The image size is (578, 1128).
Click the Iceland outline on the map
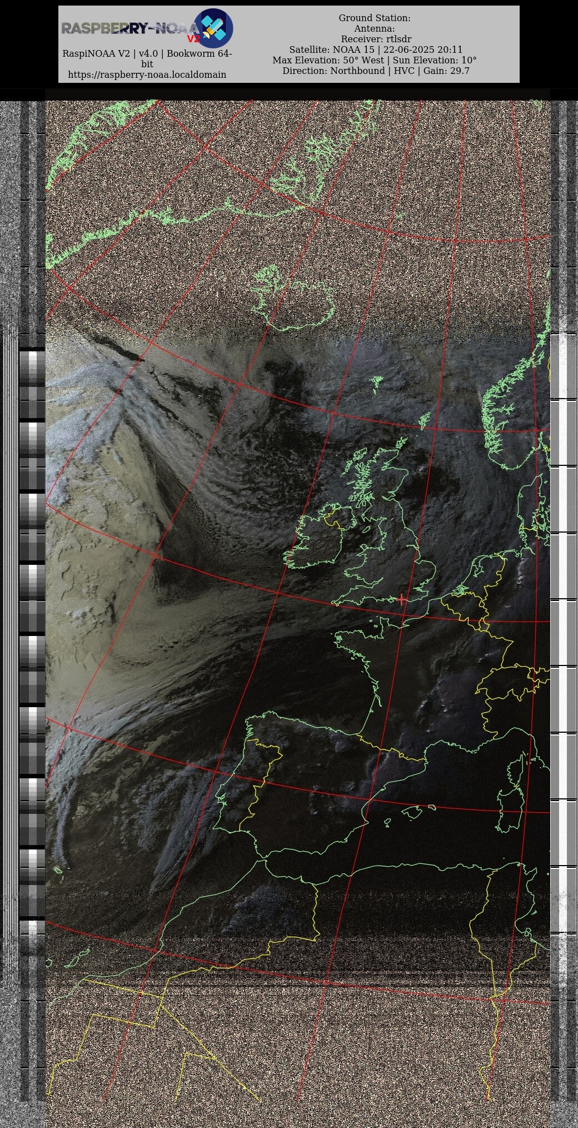(293, 298)
